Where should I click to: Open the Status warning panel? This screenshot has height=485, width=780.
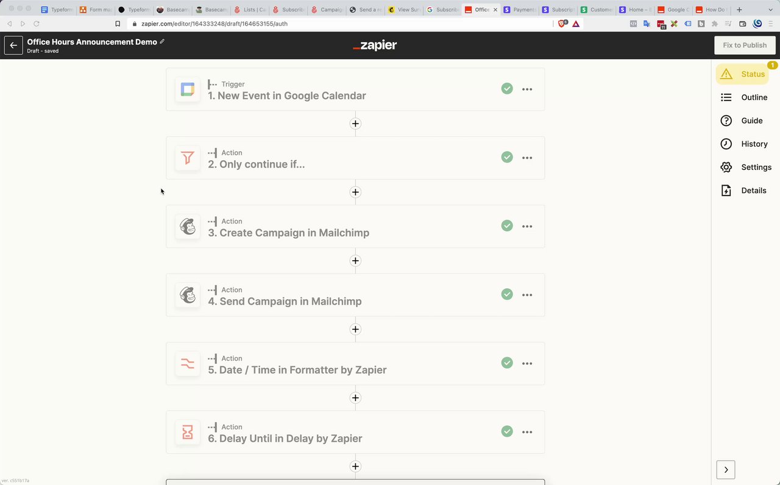(742, 74)
